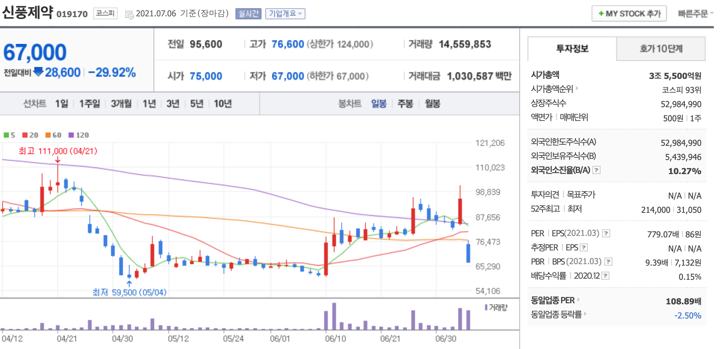Click the MY STOCK 추가 button
This screenshot has width=722, height=349.
click(629, 14)
